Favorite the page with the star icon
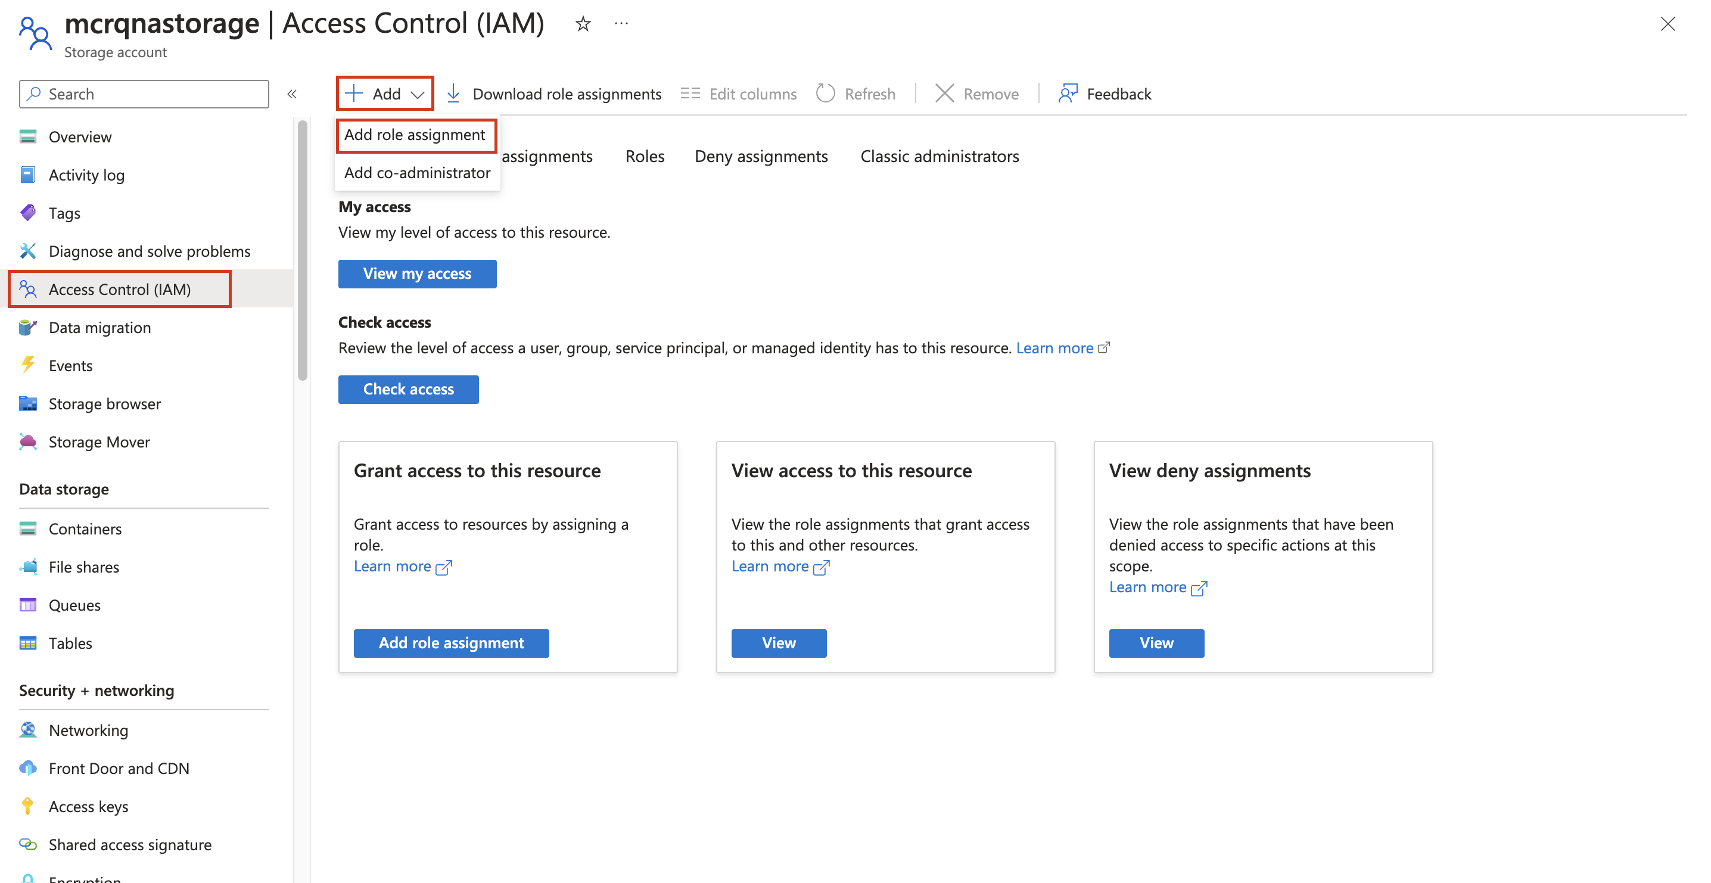Viewport: 1711px width, 883px height. click(x=583, y=24)
